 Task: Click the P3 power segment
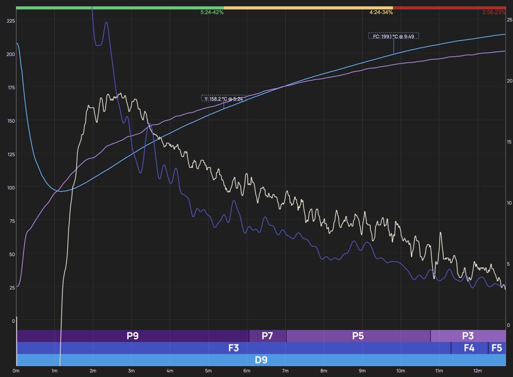(x=468, y=336)
